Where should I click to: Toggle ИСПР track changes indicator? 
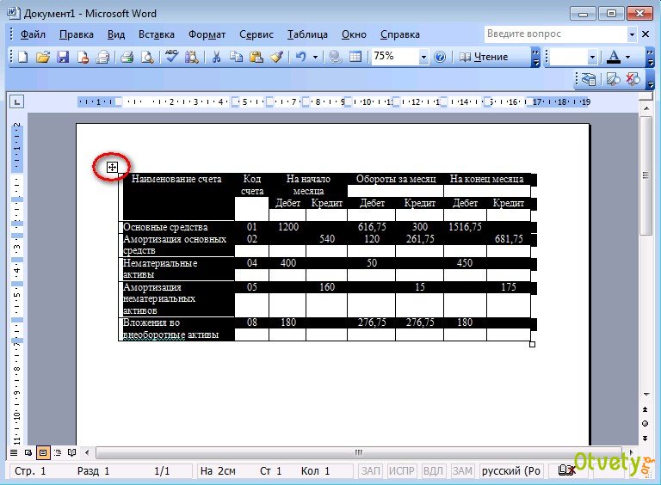pos(402,471)
